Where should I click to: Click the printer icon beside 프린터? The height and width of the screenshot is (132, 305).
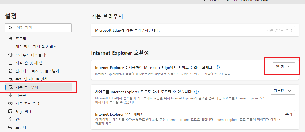(10, 127)
